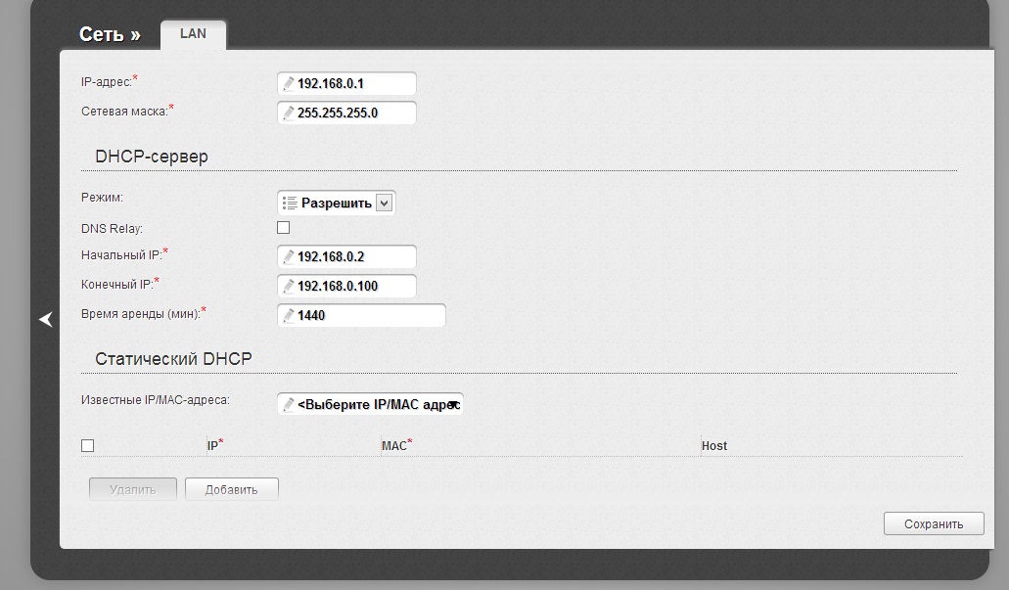
Task: Save settings with the Сохранить button
Action: 934,523
